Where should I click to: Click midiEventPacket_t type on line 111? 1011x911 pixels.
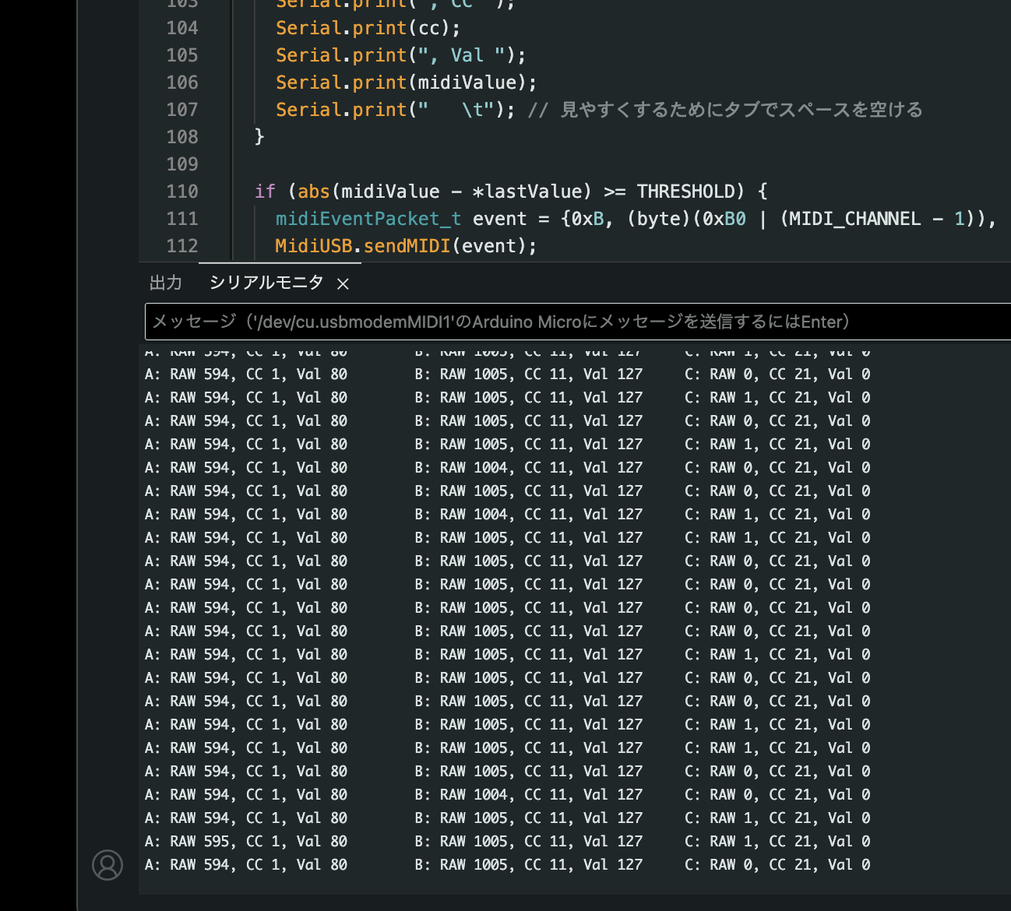pyautogui.click(x=368, y=219)
